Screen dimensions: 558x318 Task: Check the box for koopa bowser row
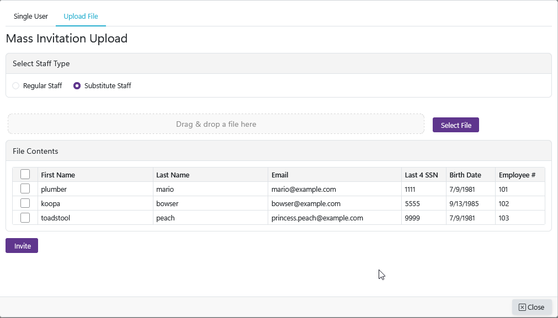[x=25, y=203]
